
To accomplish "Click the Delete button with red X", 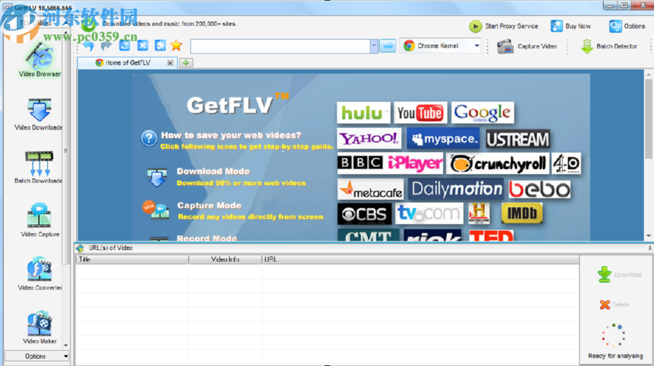I will [614, 305].
